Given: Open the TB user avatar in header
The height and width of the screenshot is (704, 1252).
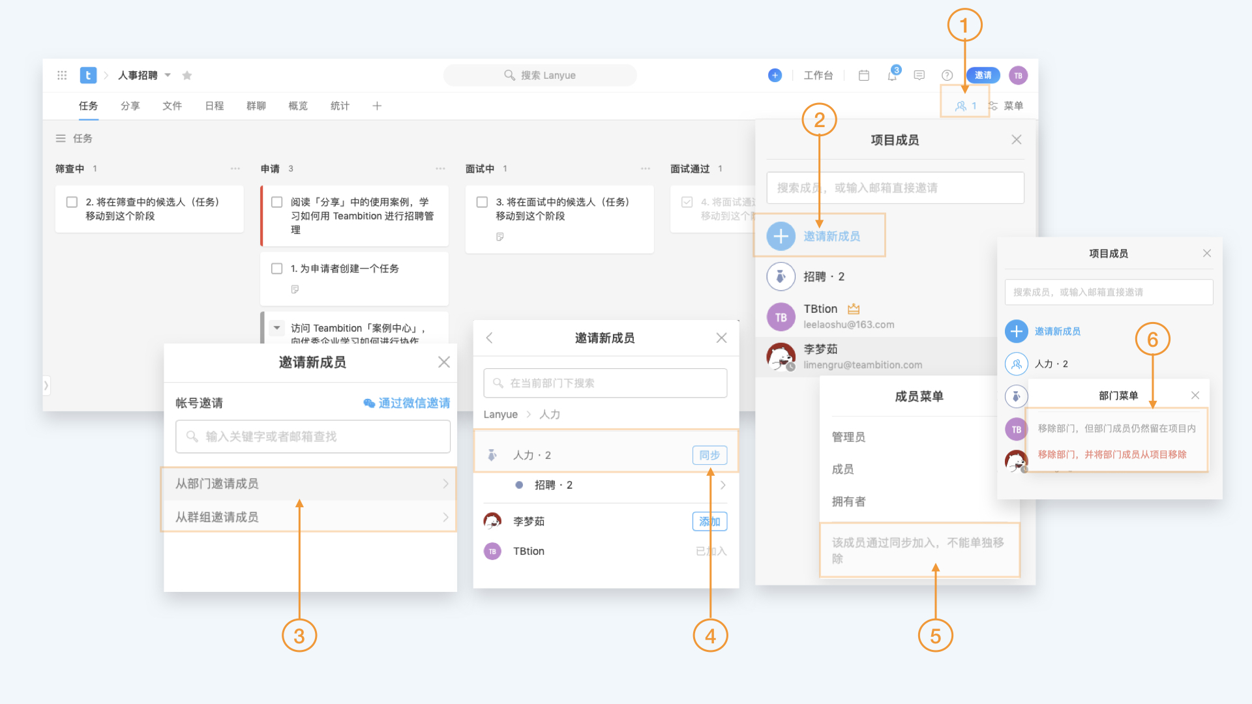Looking at the screenshot, I should coord(1019,76).
